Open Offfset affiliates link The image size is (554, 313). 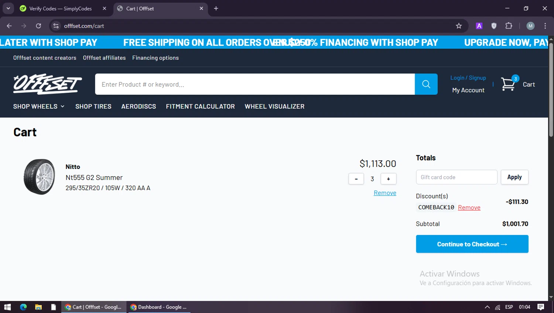(x=104, y=58)
